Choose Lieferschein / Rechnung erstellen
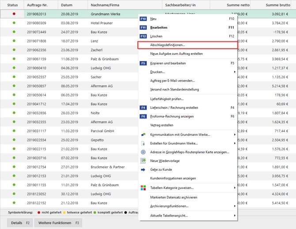The height and width of the screenshot is (229, 296). pyautogui.click(x=188, y=108)
